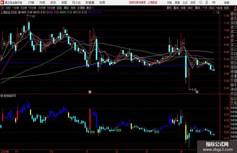Add stock with the +自选 button
This screenshot has height=153, width=237.
[219, 8]
